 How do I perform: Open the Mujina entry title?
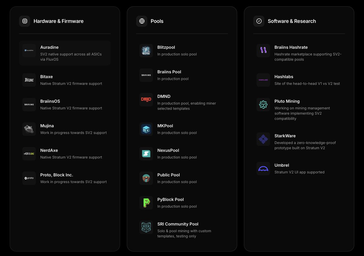pos(47,126)
